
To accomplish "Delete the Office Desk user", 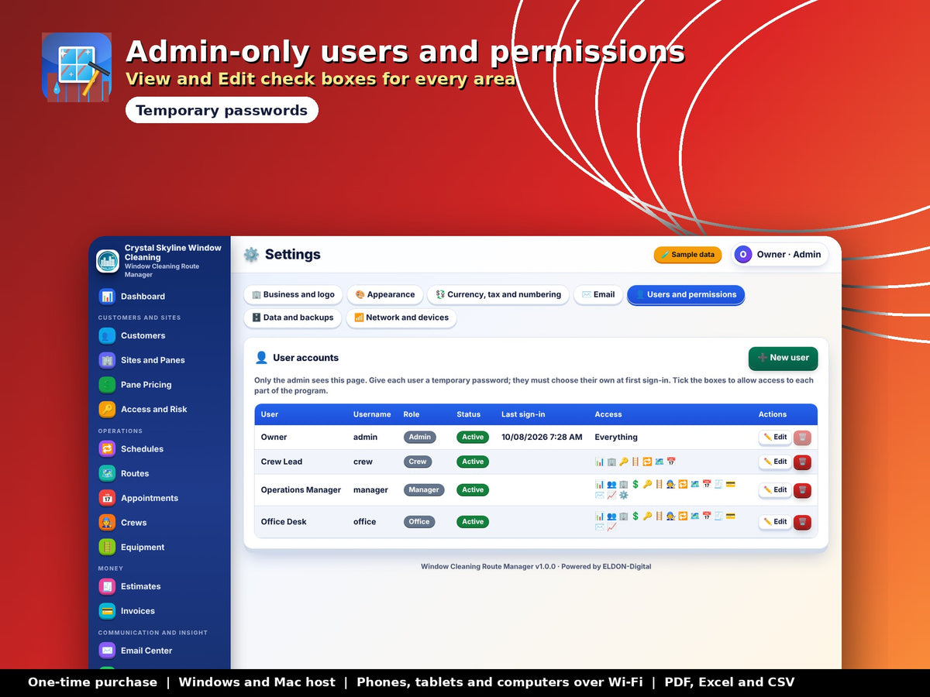I will pyautogui.click(x=802, y=522).
